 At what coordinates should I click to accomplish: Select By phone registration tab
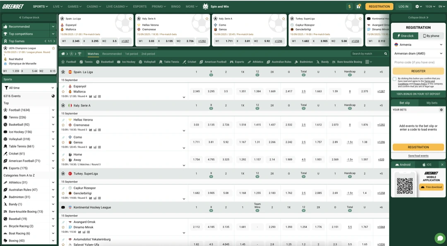pyautogui.click(x=431, y=36)
